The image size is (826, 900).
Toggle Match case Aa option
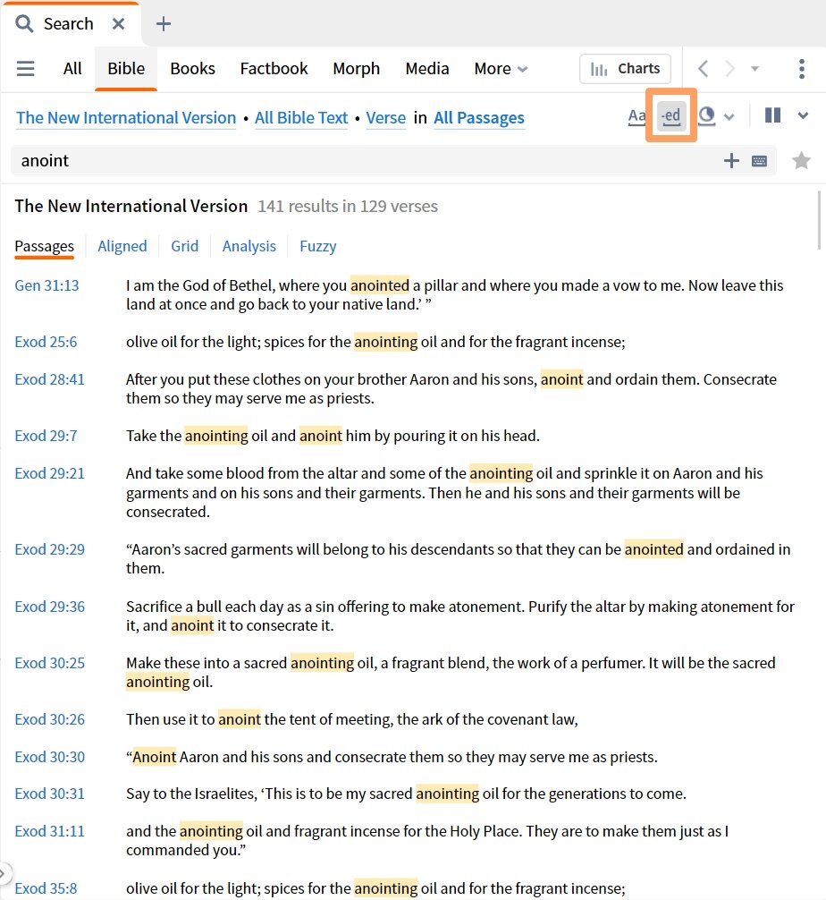[636, 116]
